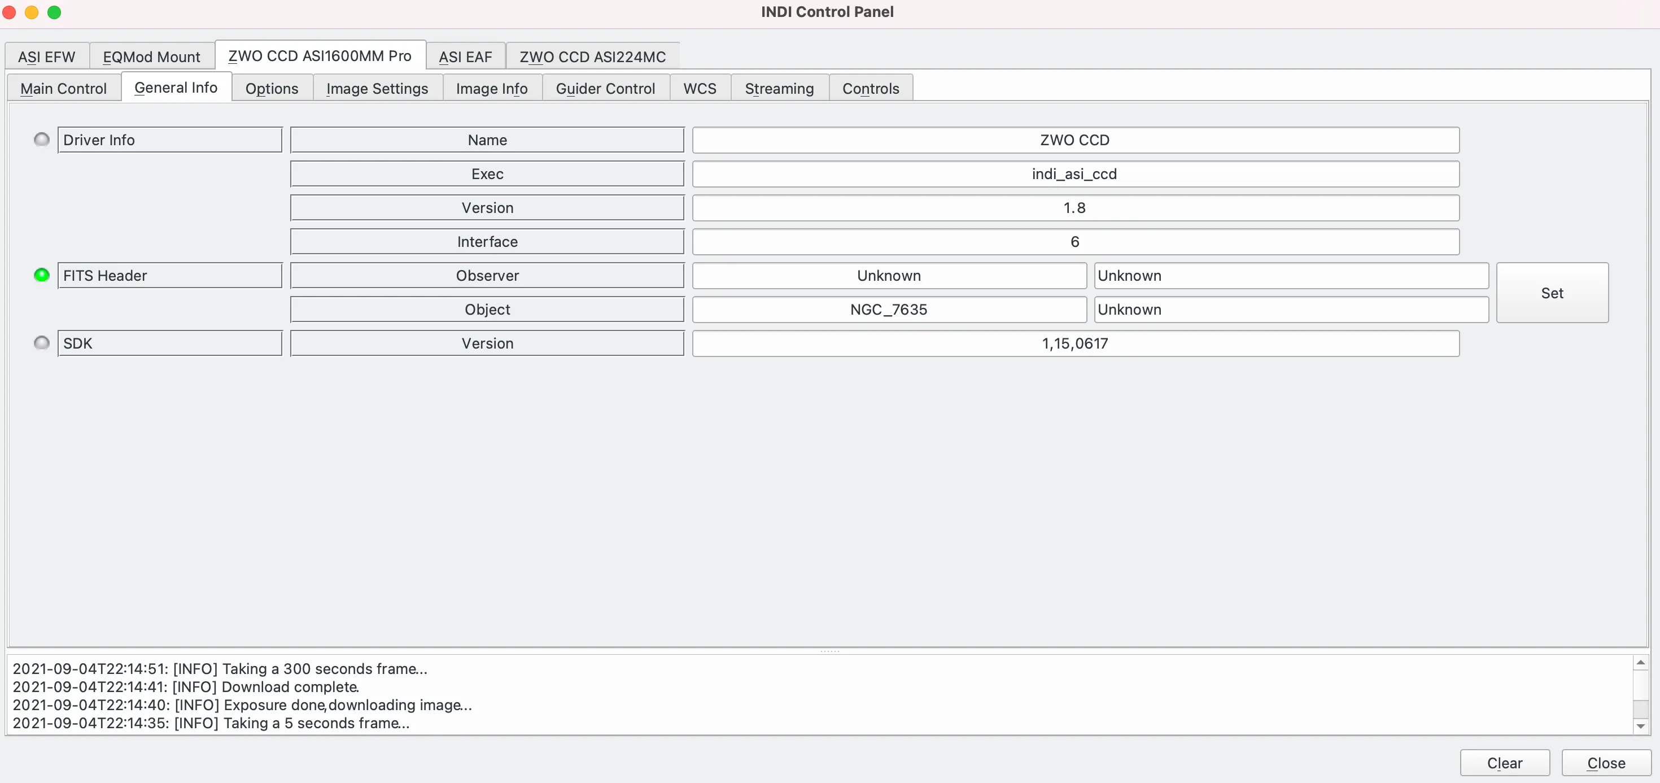1660x783 pixels.
Task: Select the General Info tab
Action: (176, 87)
